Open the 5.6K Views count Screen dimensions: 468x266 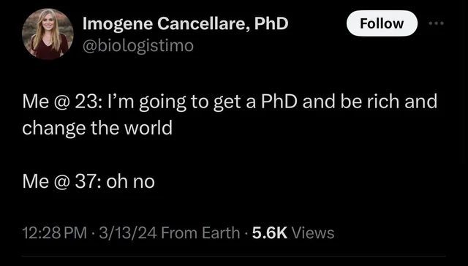click(293, 233)
